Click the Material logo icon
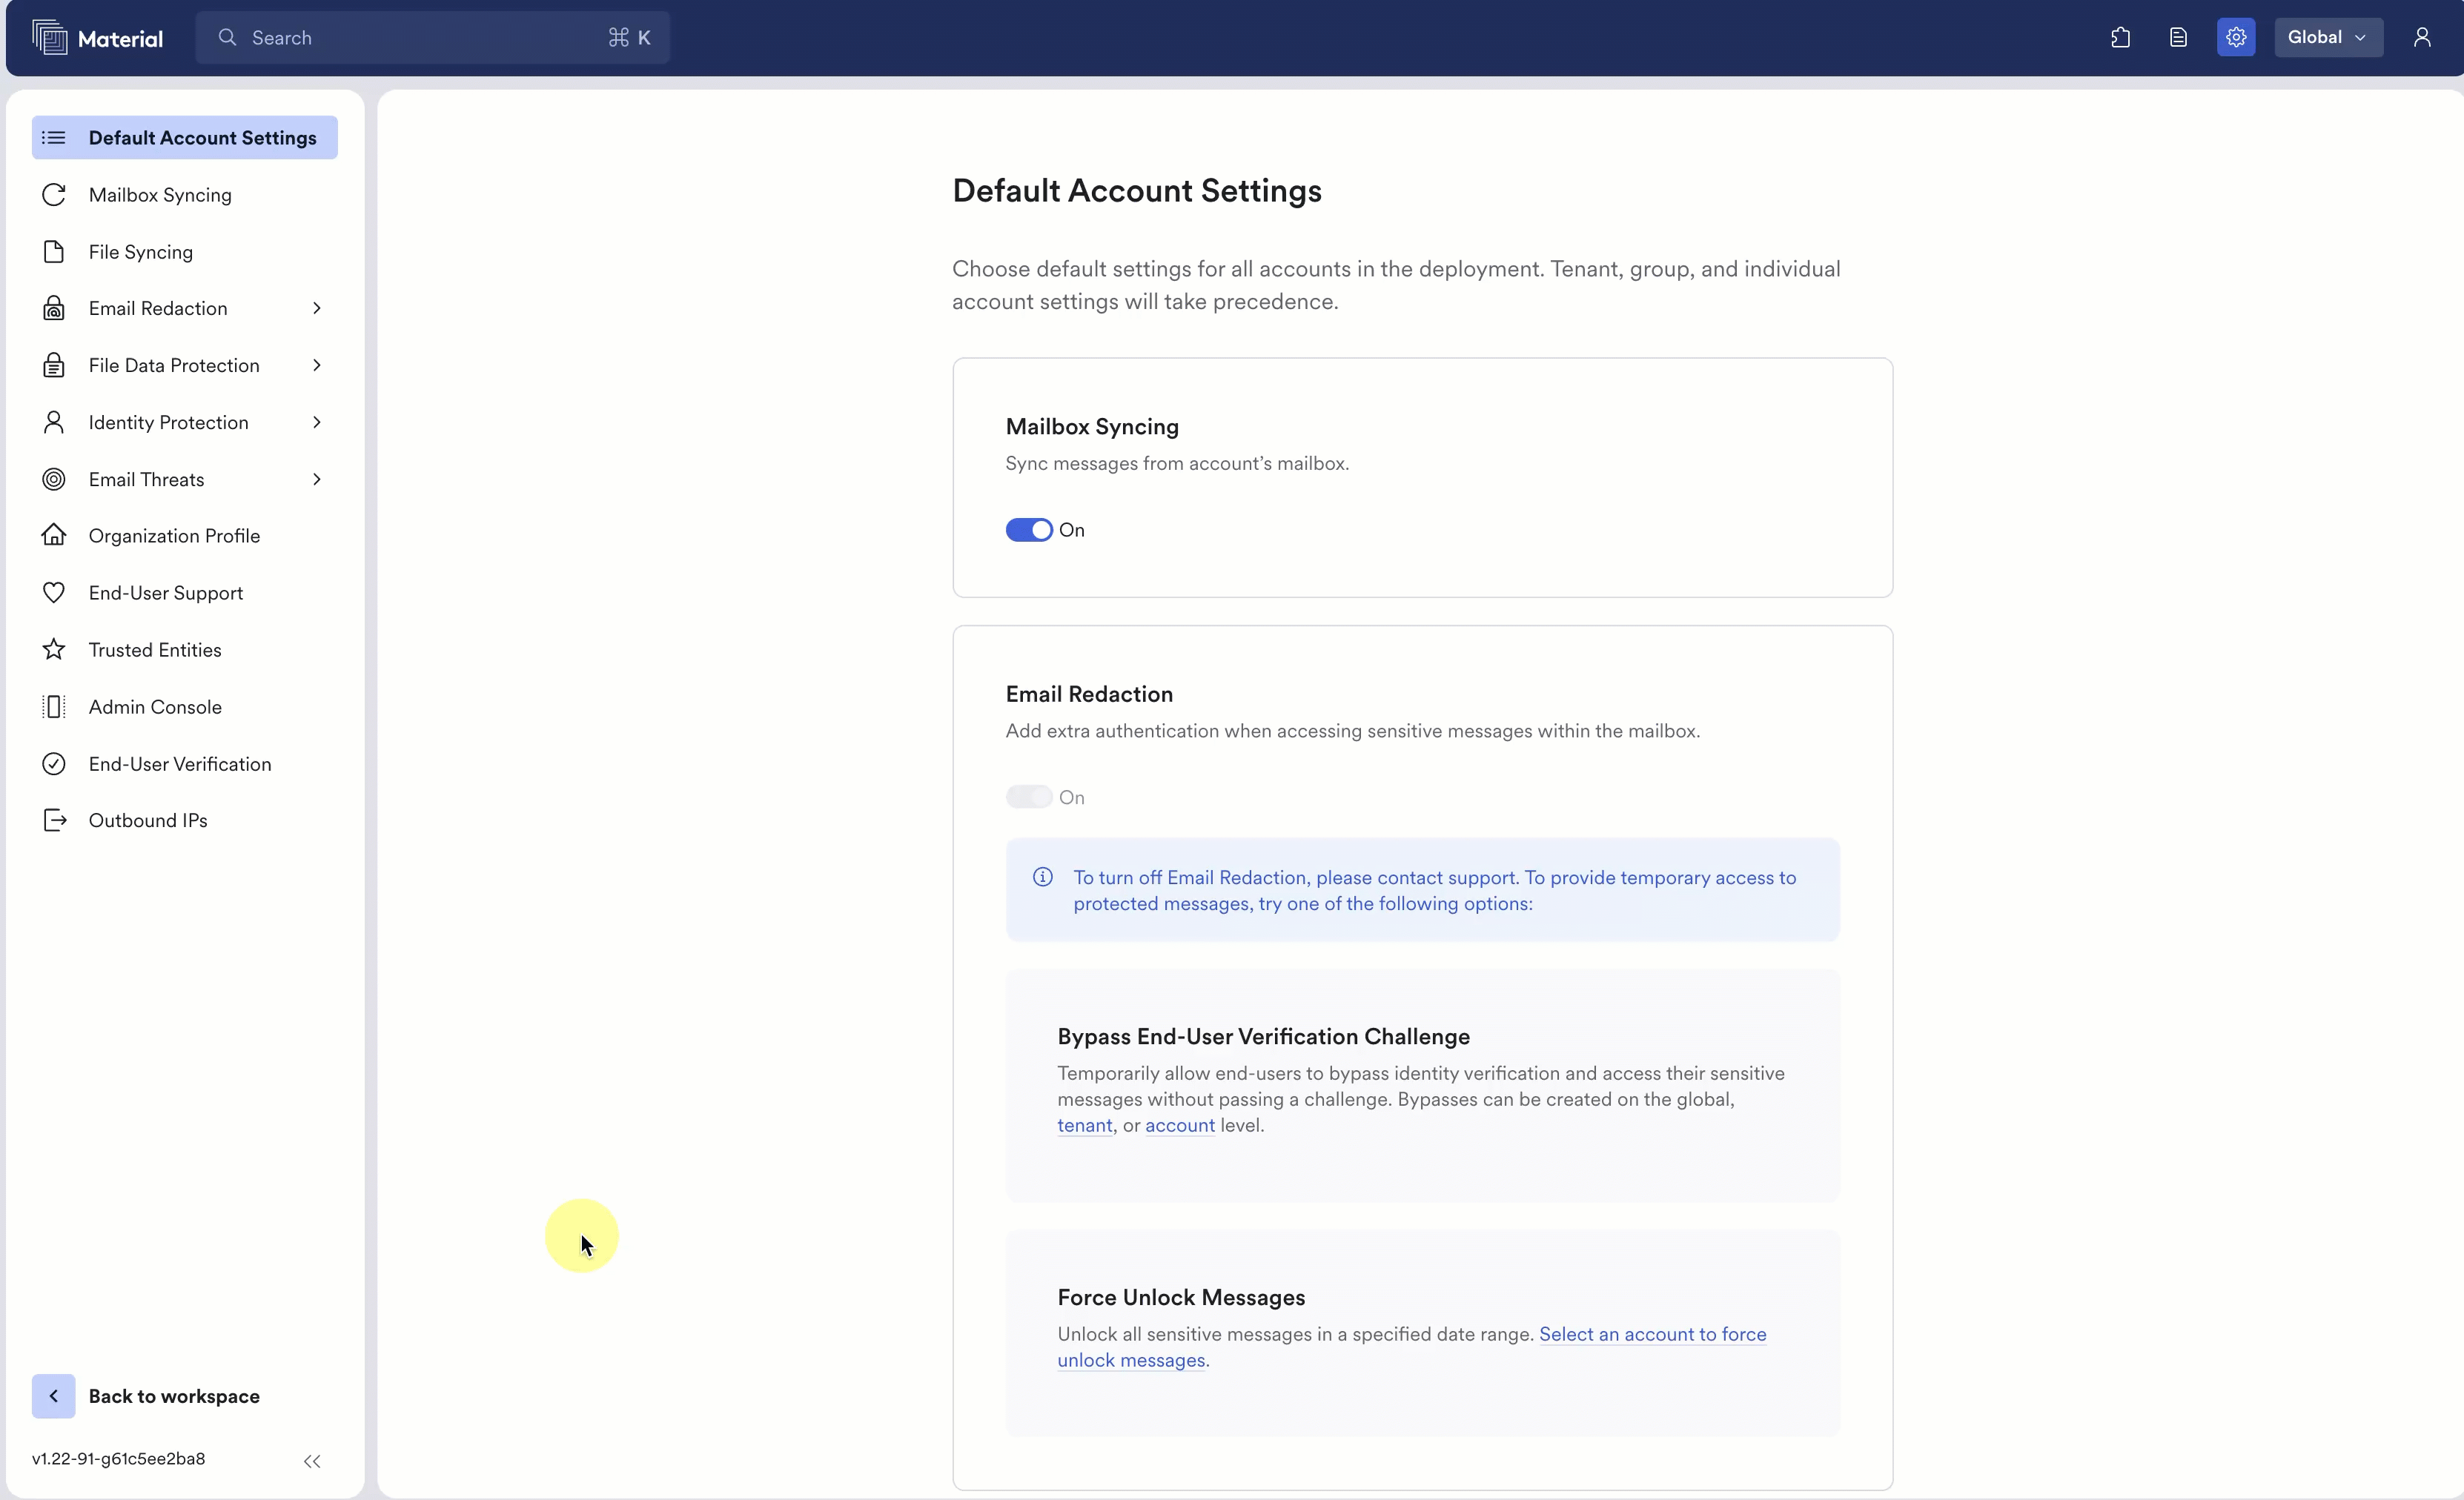 tap(49, 38)
